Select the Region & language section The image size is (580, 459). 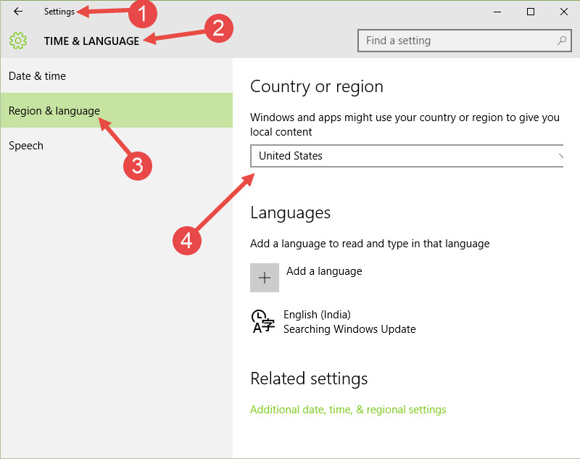pos(117,111)
